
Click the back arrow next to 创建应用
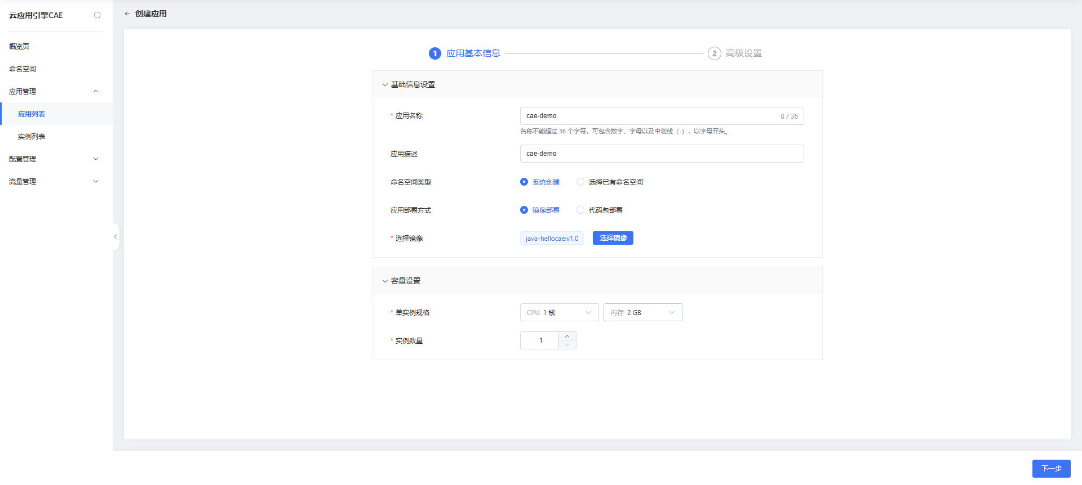coord(127,14)
